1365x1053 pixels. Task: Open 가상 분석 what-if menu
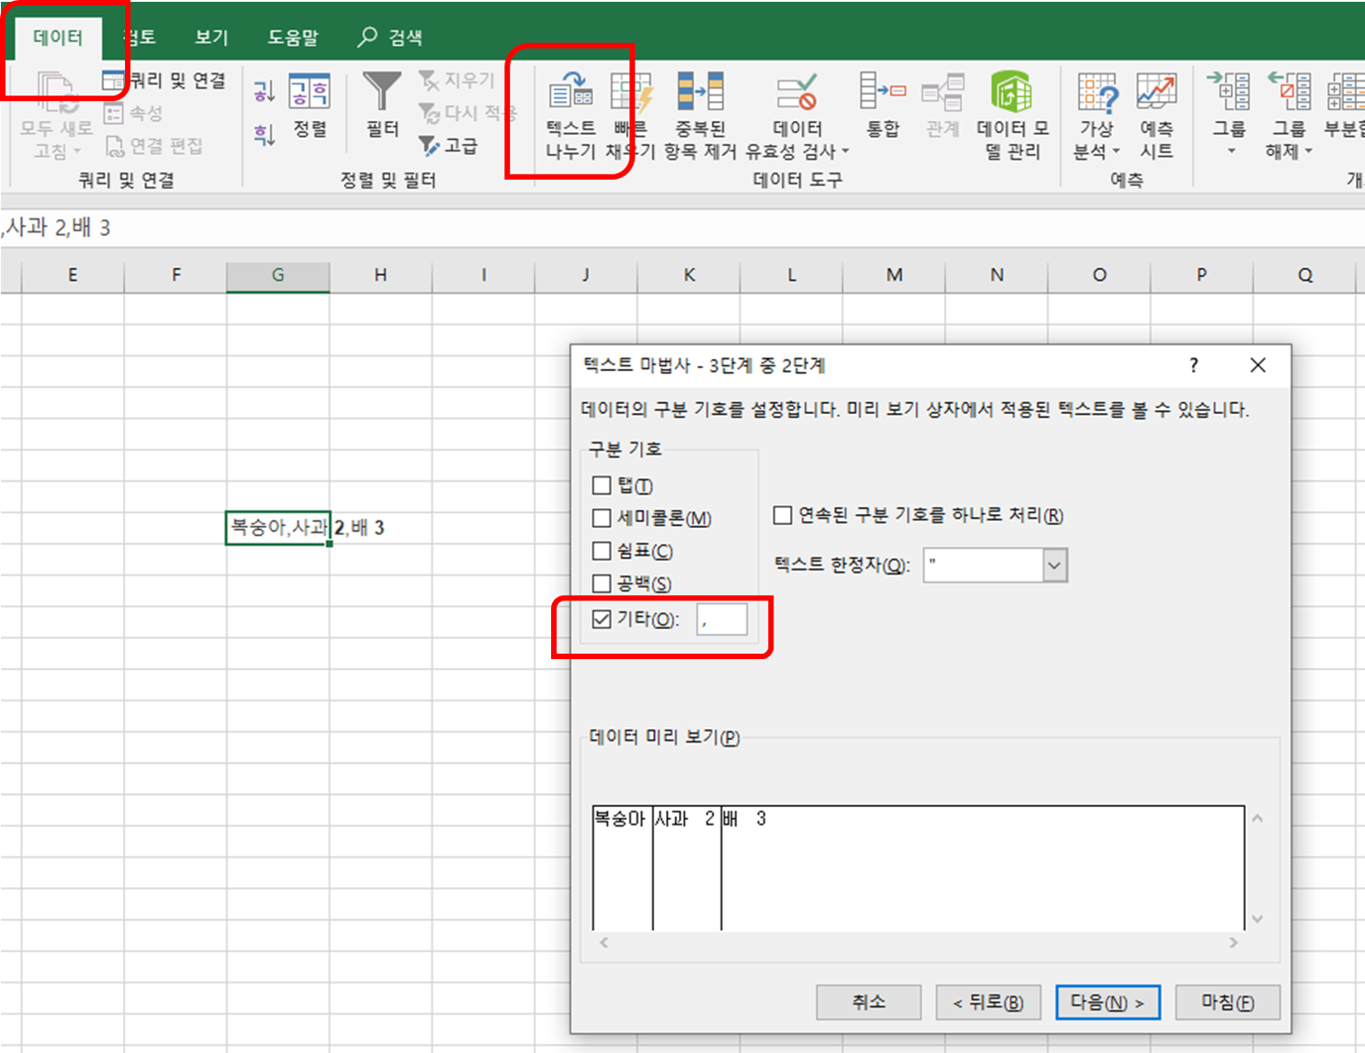(x=1097, y=116)
